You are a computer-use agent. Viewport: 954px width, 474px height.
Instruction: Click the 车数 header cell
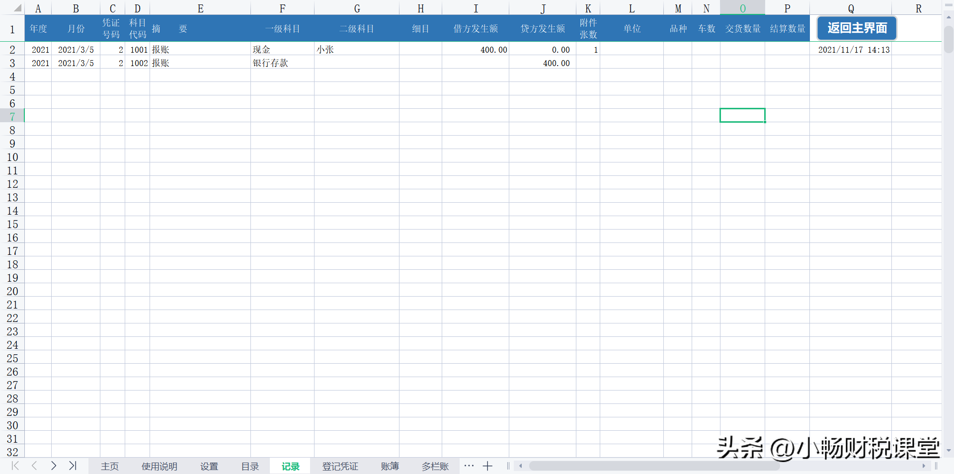706,28
